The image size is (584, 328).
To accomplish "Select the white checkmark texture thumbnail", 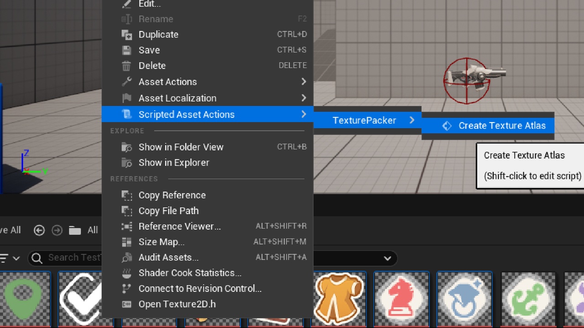I will [80, 299].
